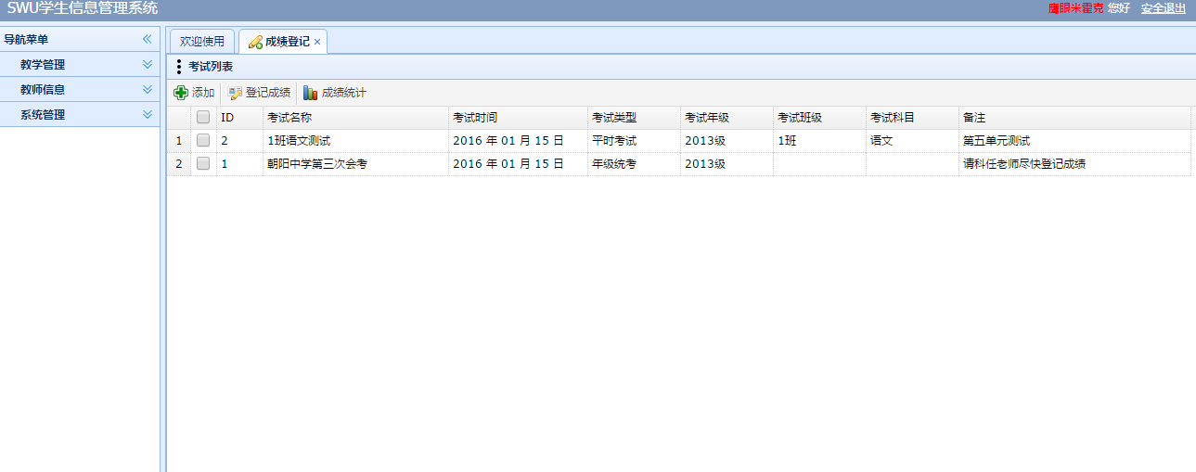Check the box for 朝阳中学第三次会考
The image size is (1196, 472).
[x=203, y=163]
